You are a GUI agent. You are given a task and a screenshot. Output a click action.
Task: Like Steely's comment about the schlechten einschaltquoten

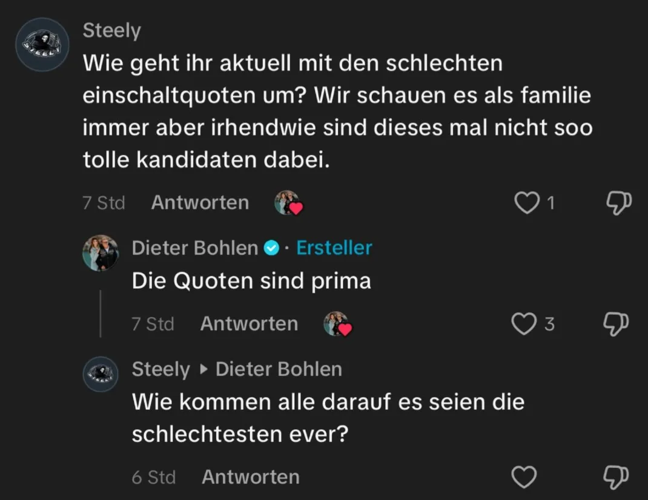526,203
